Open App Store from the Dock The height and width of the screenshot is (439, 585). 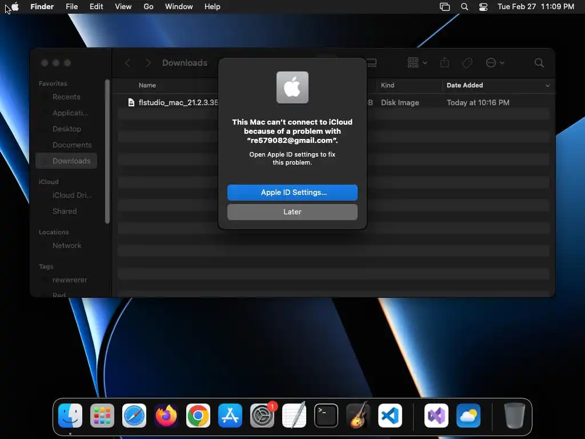[230, 416]
